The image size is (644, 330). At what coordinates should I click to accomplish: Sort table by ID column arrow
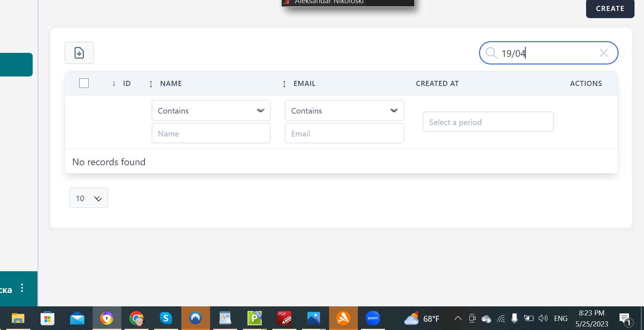coord(114,84)
